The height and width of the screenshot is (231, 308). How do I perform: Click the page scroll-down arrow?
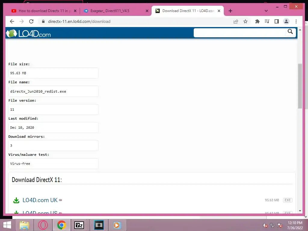(300, 211)
